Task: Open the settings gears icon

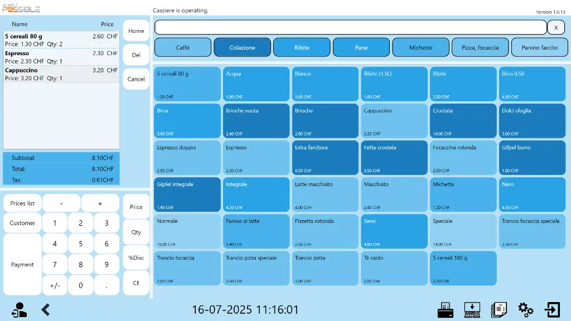Action: (525, 310)
